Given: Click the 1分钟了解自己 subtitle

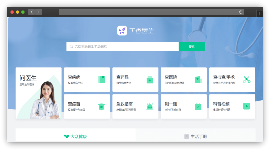Looking at the screenshot, I should (173, 110).
